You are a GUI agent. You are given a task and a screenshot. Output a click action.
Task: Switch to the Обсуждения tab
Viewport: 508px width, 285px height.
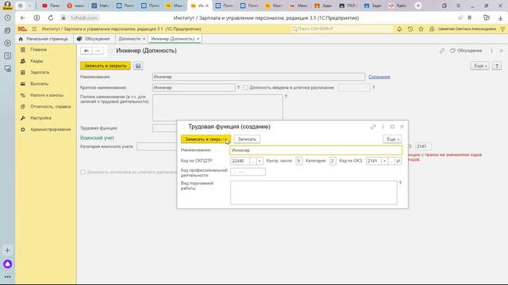point(94,39)
